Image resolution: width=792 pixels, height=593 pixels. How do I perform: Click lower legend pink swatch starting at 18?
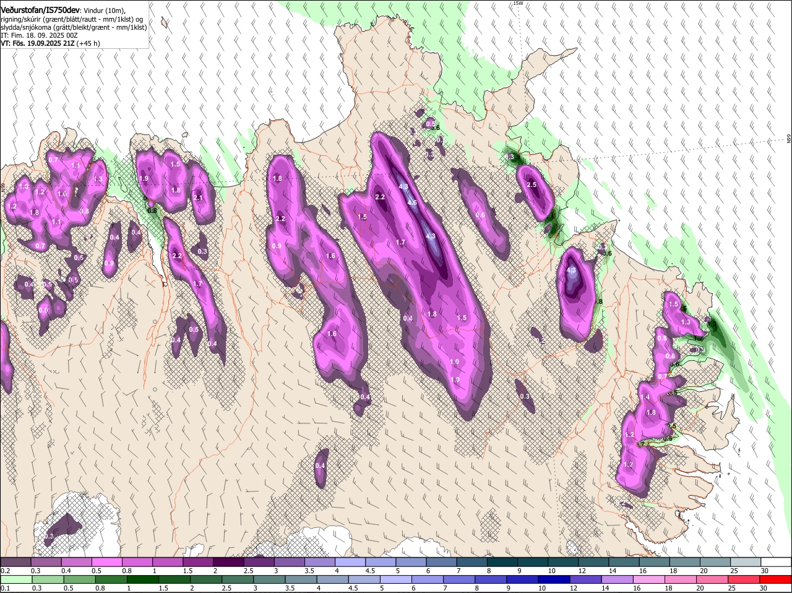click(680, 579)
